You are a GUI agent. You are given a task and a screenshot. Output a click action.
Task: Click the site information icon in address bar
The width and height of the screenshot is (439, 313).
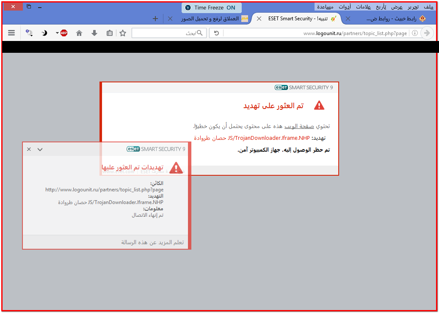click(x=415, y=33)
